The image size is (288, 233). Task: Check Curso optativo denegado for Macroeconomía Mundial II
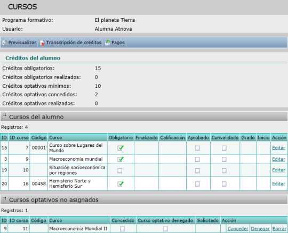point(165,229)
